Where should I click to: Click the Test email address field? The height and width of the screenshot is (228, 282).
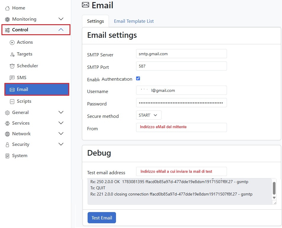[181, 172]
